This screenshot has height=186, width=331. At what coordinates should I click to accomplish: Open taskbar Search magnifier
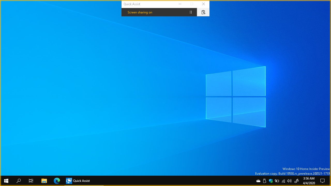tap(19, 181)
